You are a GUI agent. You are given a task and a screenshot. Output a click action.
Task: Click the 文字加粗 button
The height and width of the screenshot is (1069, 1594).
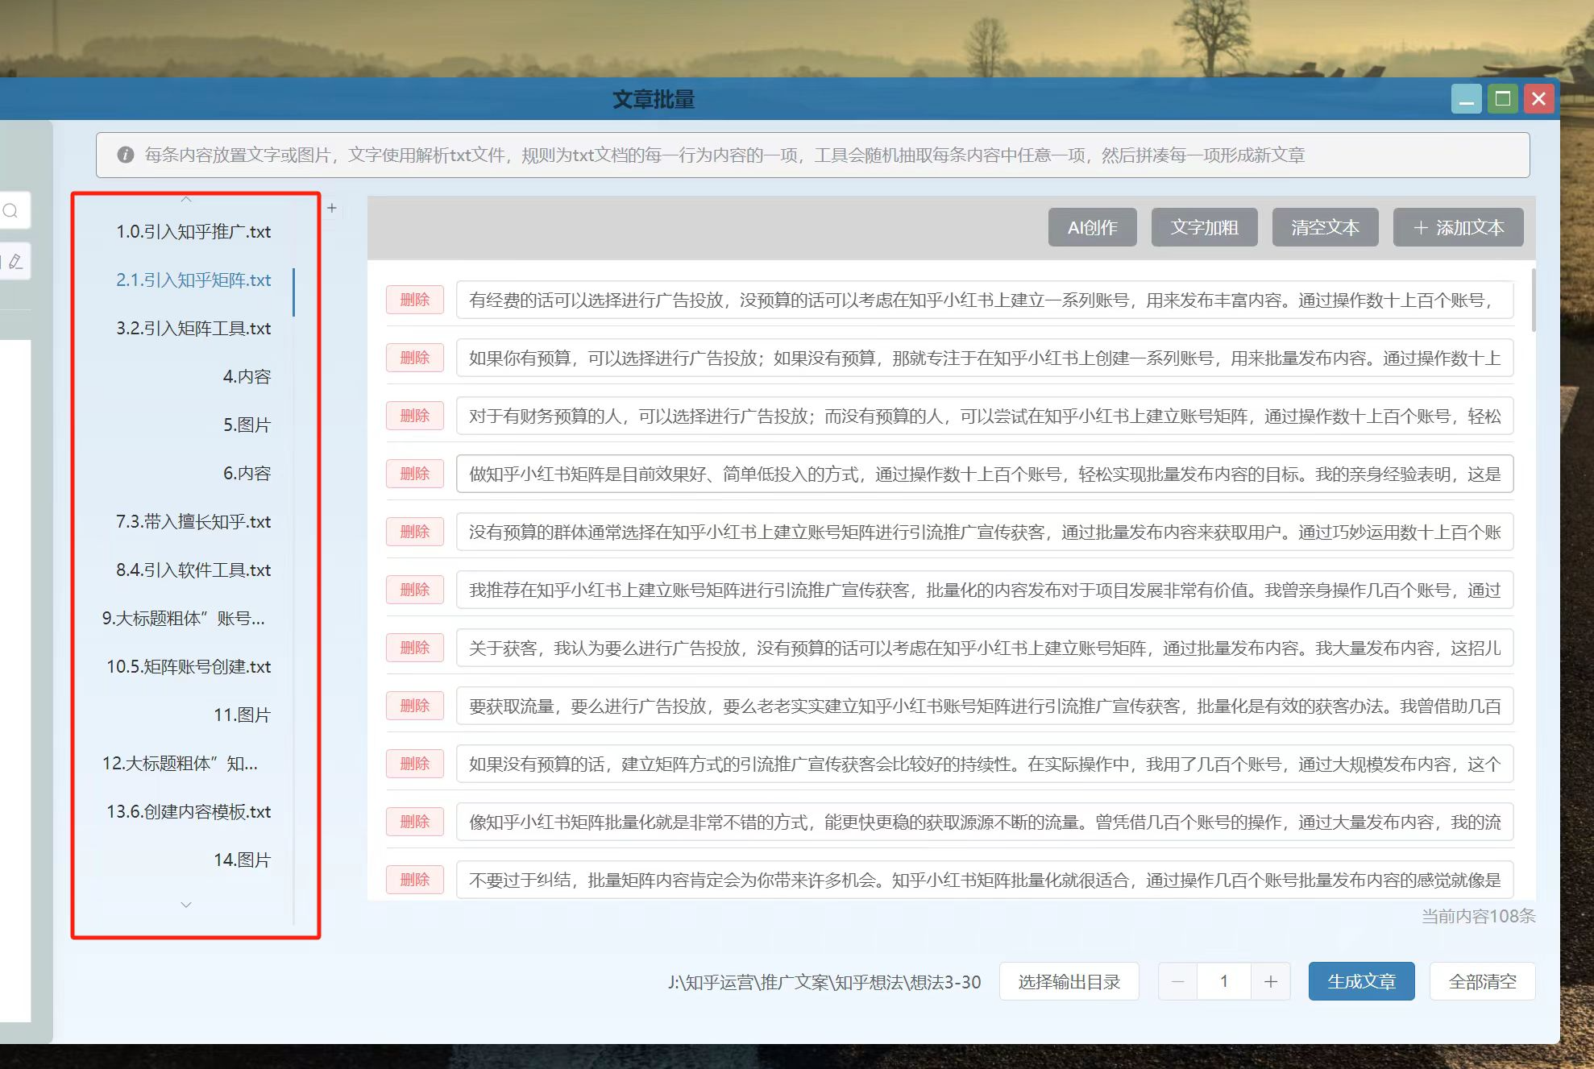pos(1204,227)
